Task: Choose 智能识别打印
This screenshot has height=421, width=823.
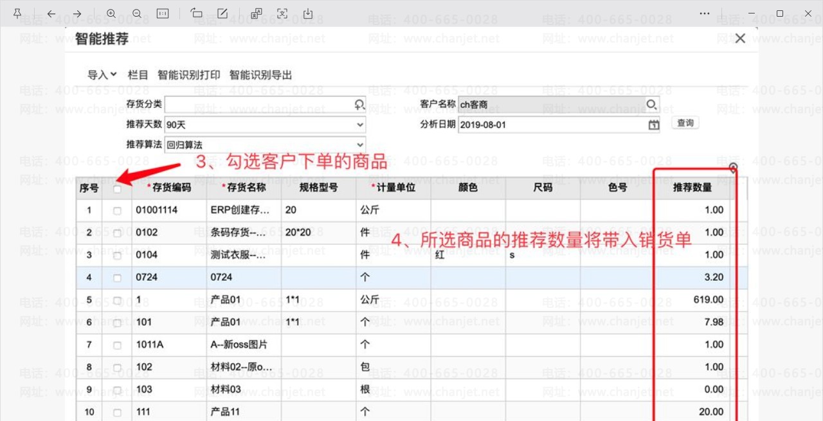Action: click(189, 75)
